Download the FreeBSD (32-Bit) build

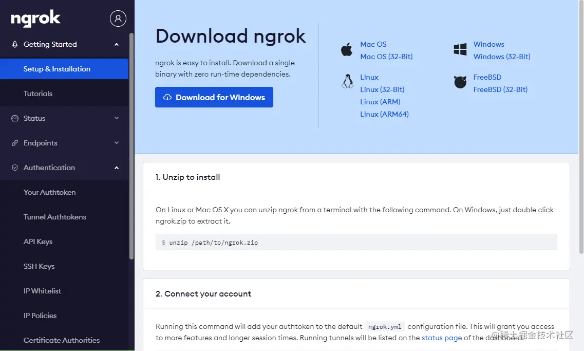(x=500, y=89)
